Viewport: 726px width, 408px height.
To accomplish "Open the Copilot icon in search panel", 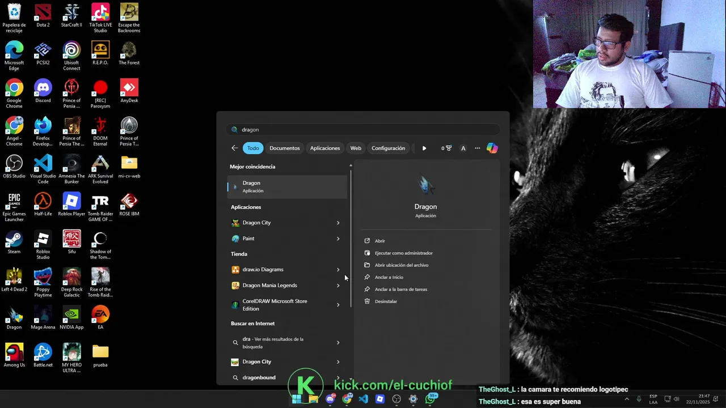I will 492,148.
